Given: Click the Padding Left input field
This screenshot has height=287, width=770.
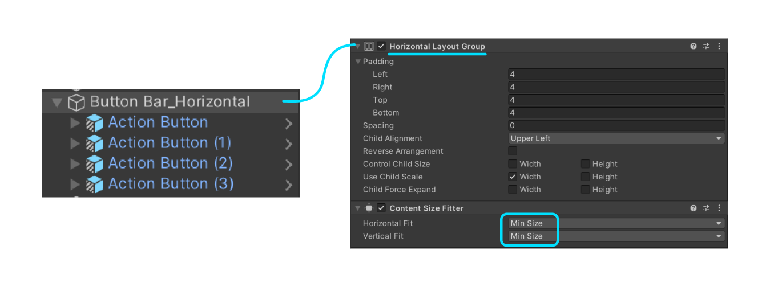Looking at the screenshot, I should (x=616, y=74).
